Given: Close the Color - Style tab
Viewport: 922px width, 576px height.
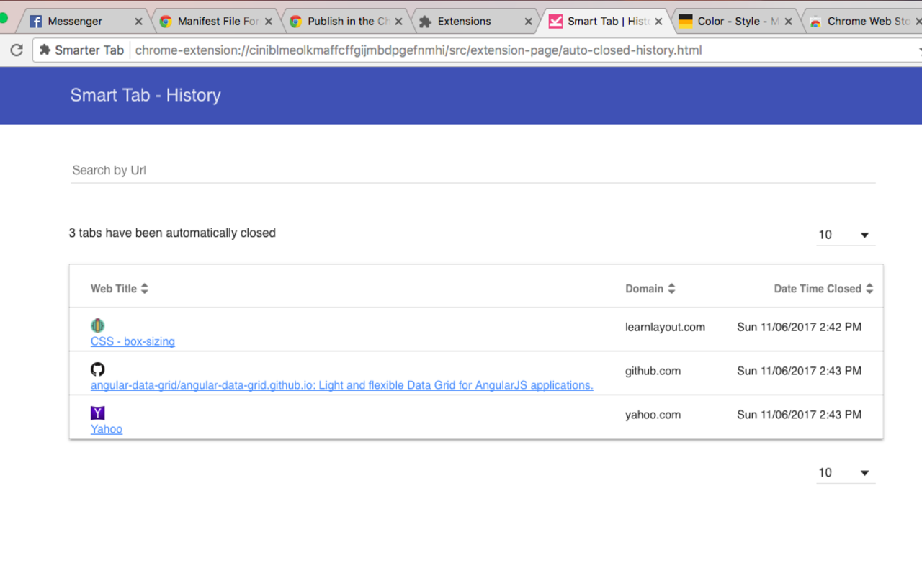Looking at the screenshot, I should tap(788, 22).
